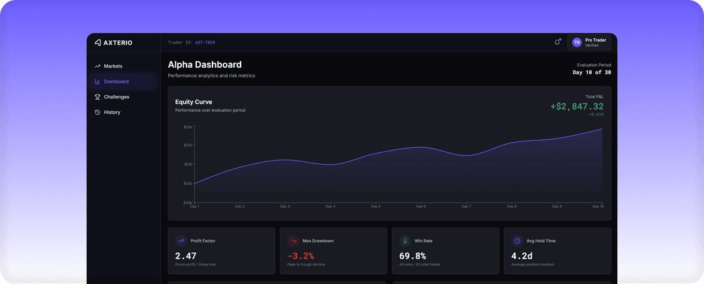The height and width of the screenshot is (284, 704).
Task: Click the Day 5 point on chart axis
Action: pyautogui.click(x=375, y=206)
